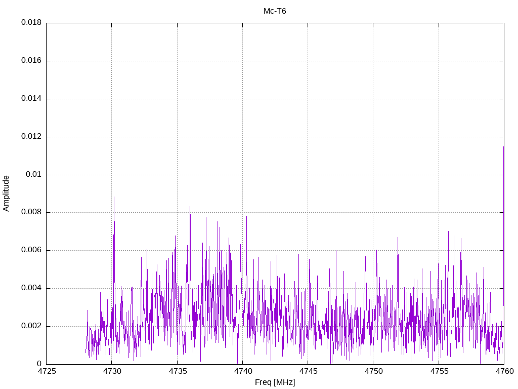This screenshot has height=389, width=518.
Task: Click the 4760 x-axis tick label
Action: [504, 371]
